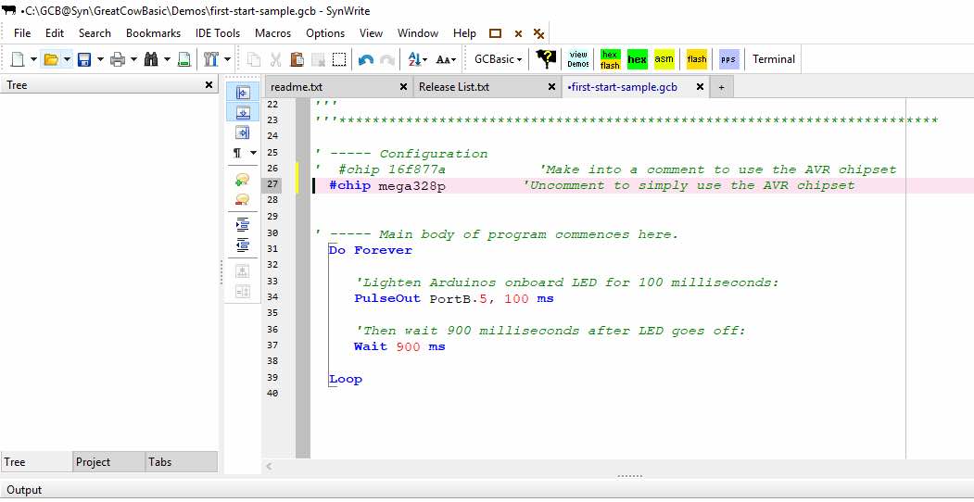Click the Paste clipboard icon
Viewport: 974px width, 502px height.
point(297,59)
